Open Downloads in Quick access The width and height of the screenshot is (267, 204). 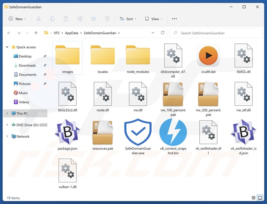coord(27,66)
